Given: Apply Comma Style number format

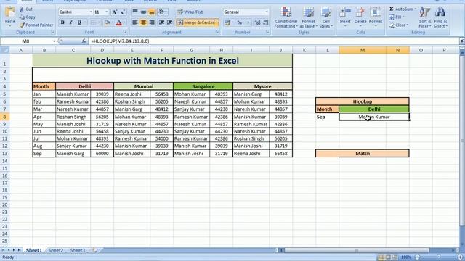Looking at the screenshot, I should [248, 22].
